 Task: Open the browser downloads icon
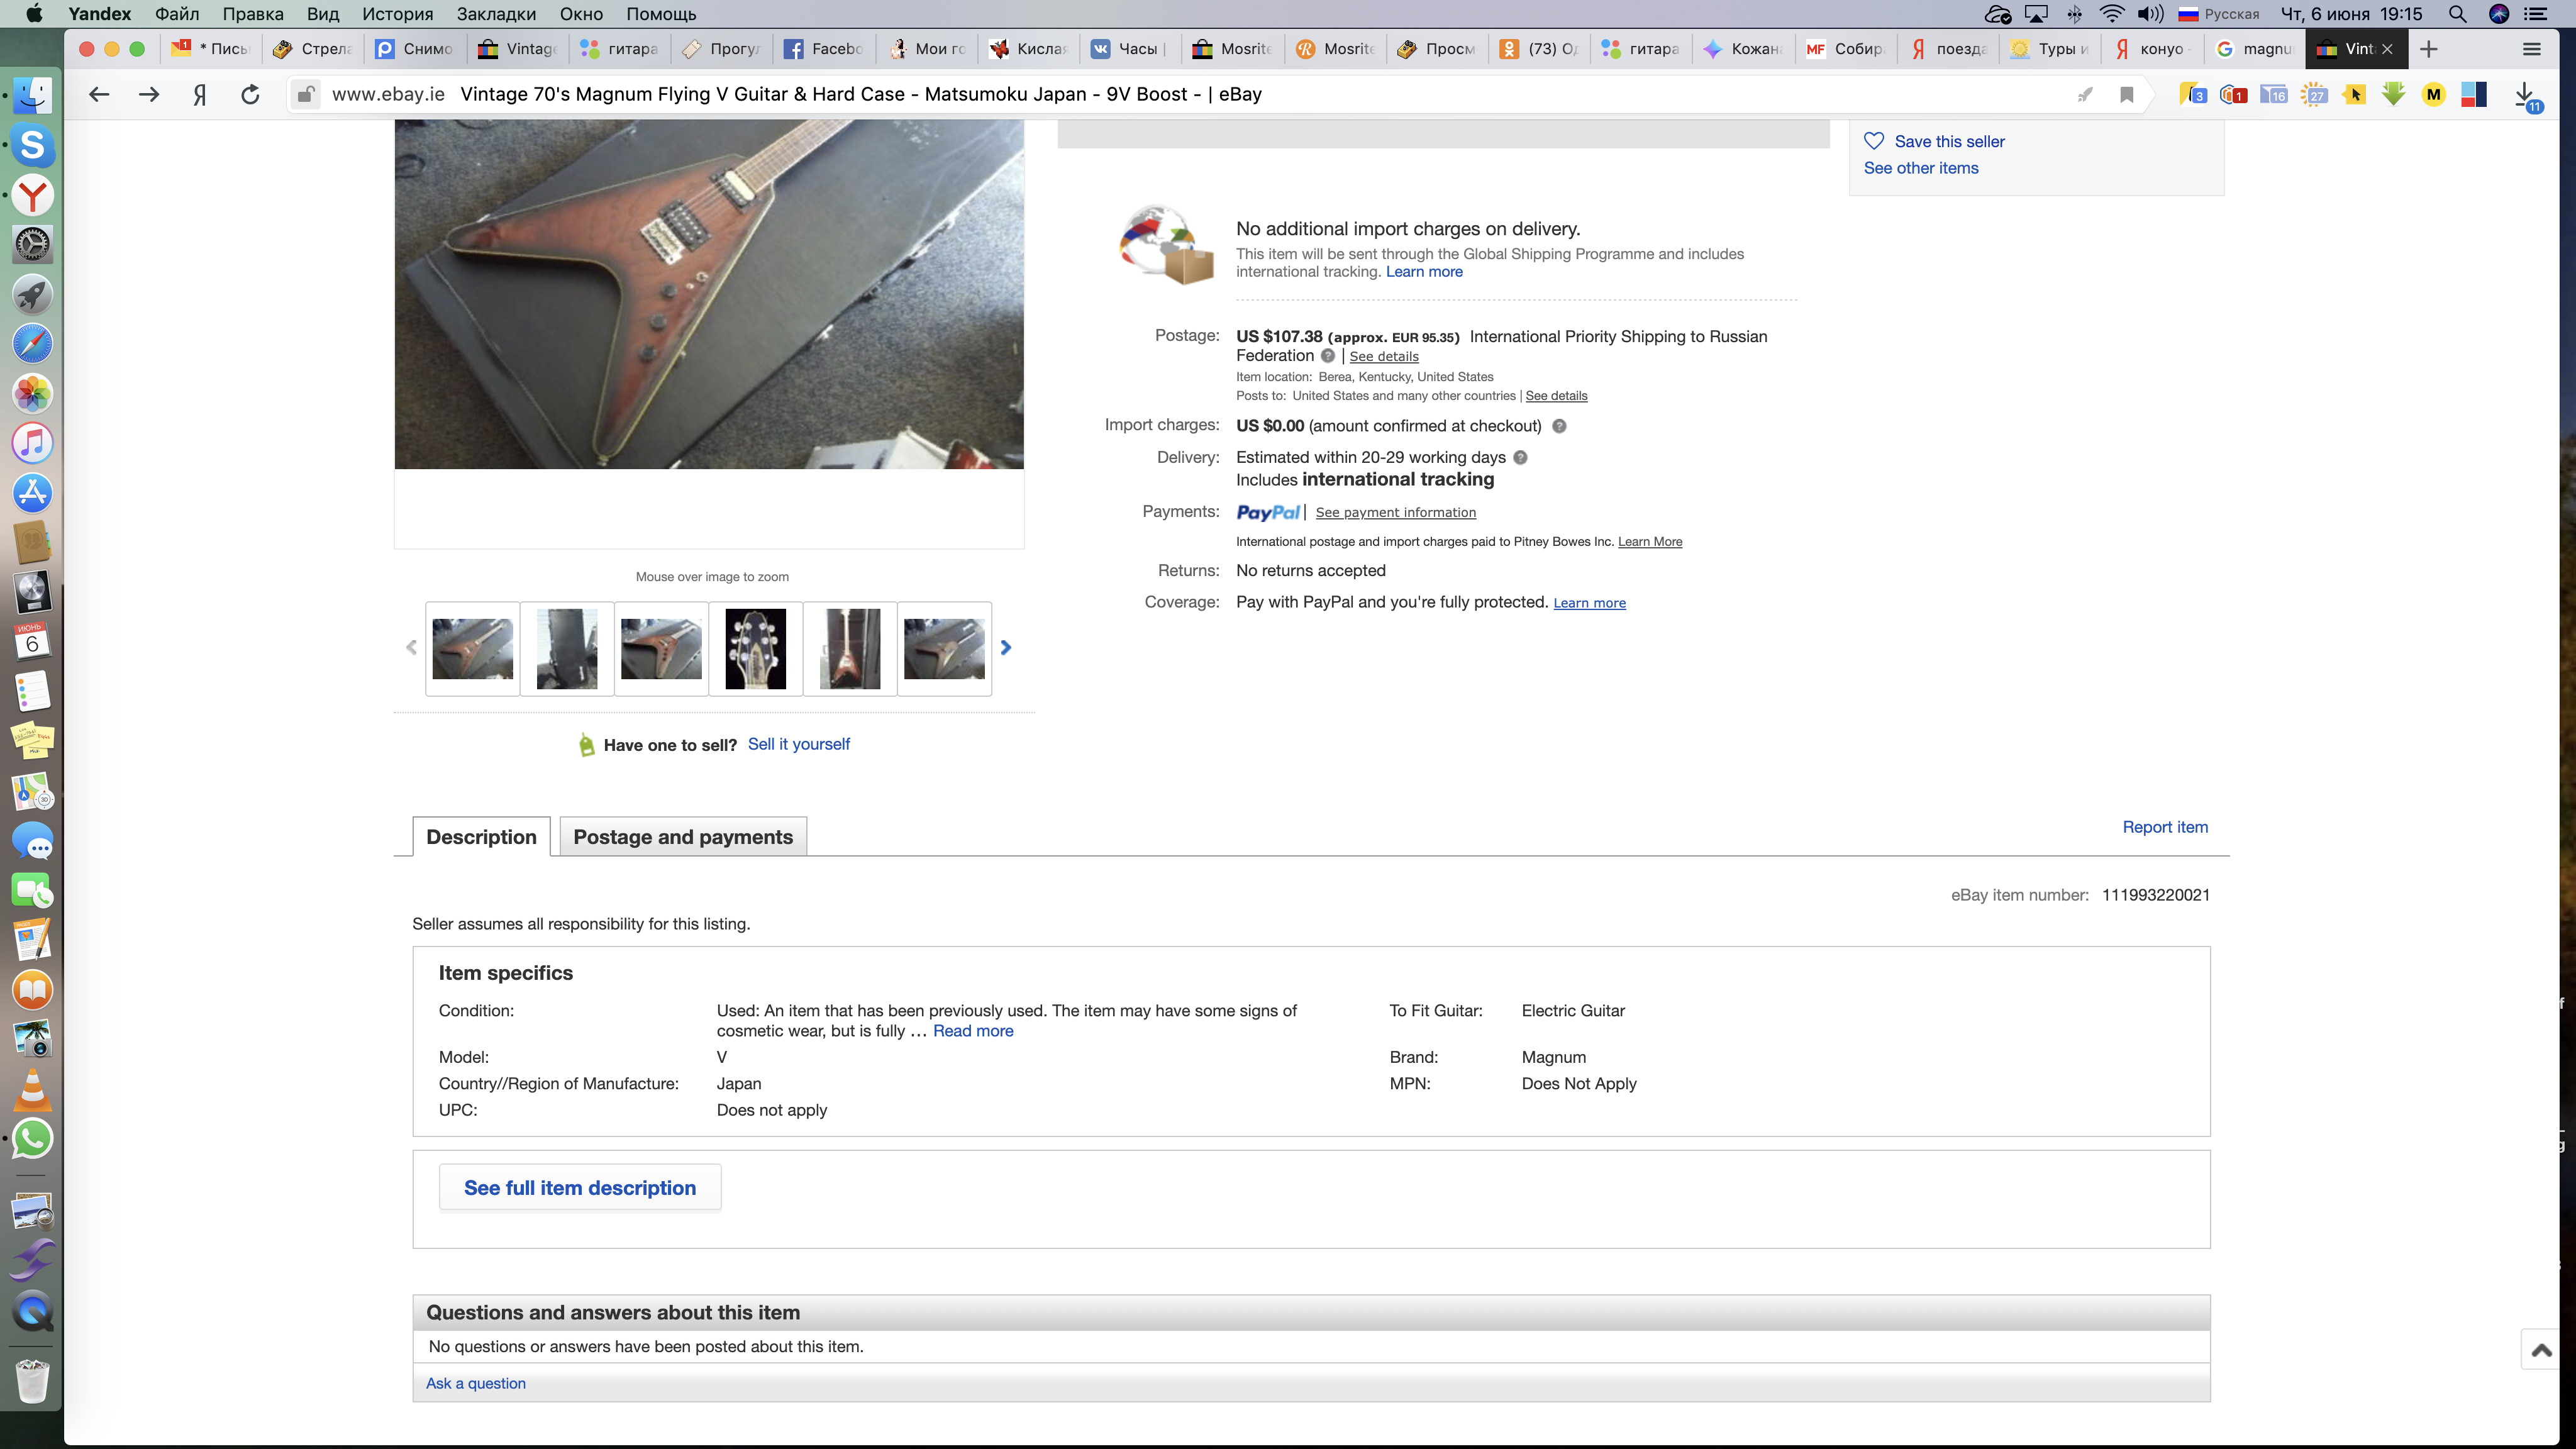pyautogui.click(x=2524, y=94)
